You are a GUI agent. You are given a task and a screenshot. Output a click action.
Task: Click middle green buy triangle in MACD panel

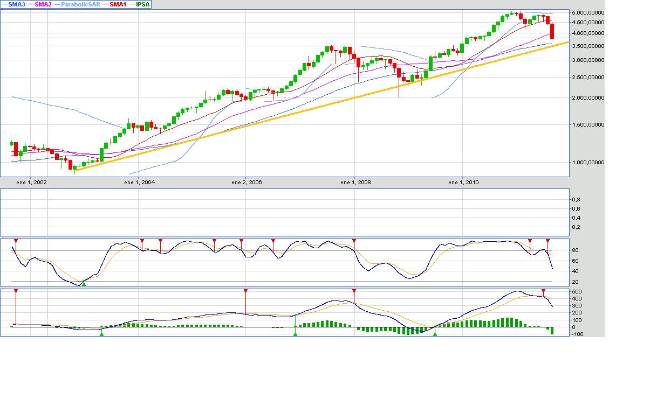click(x=295, y=334)
